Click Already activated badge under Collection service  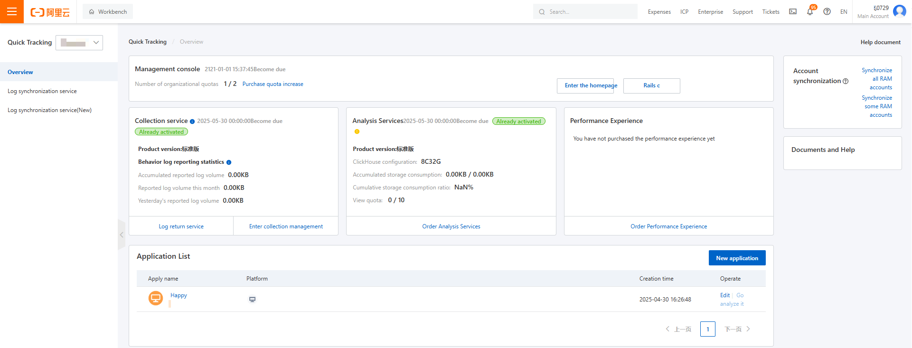161,132
